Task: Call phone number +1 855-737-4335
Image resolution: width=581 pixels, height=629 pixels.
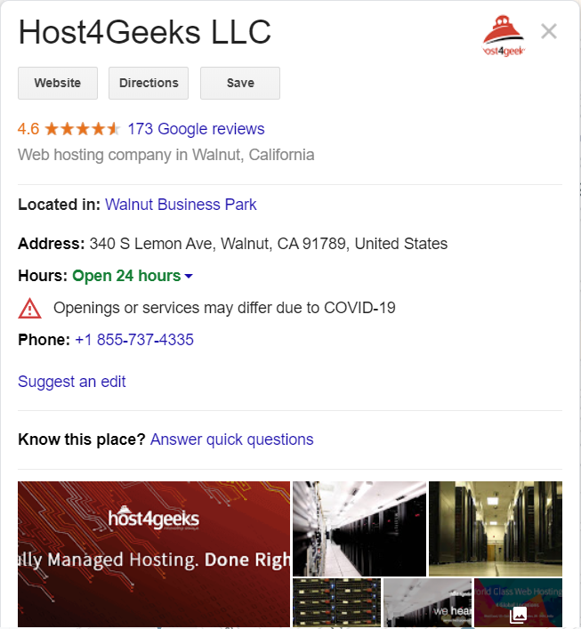Action: coord(134,340)
